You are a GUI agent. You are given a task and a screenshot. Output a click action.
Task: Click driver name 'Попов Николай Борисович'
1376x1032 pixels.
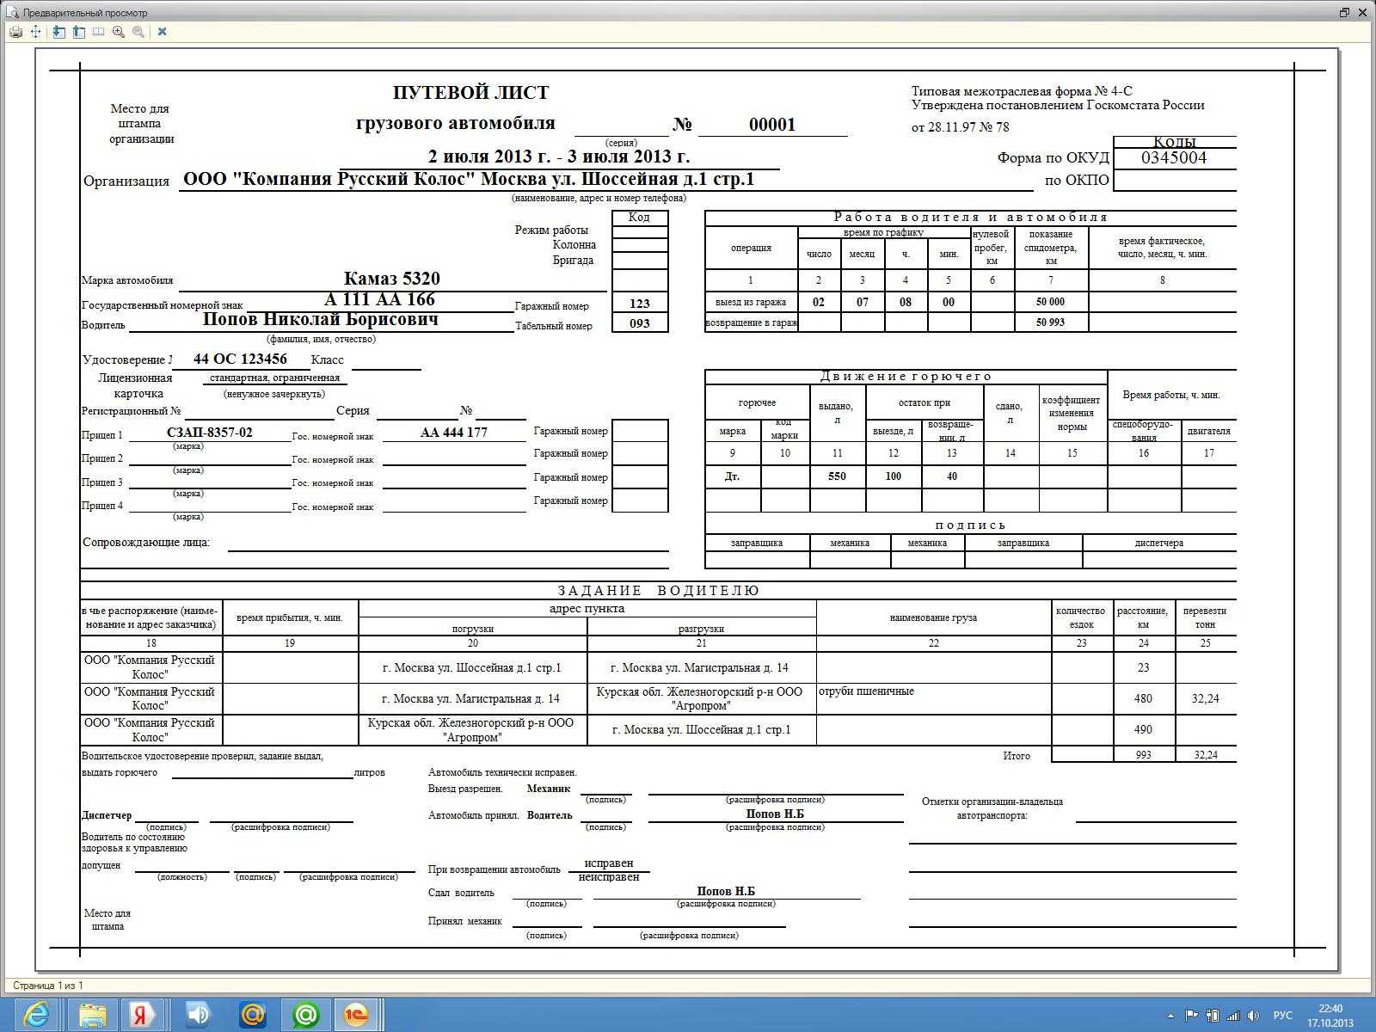click(321, 319)
